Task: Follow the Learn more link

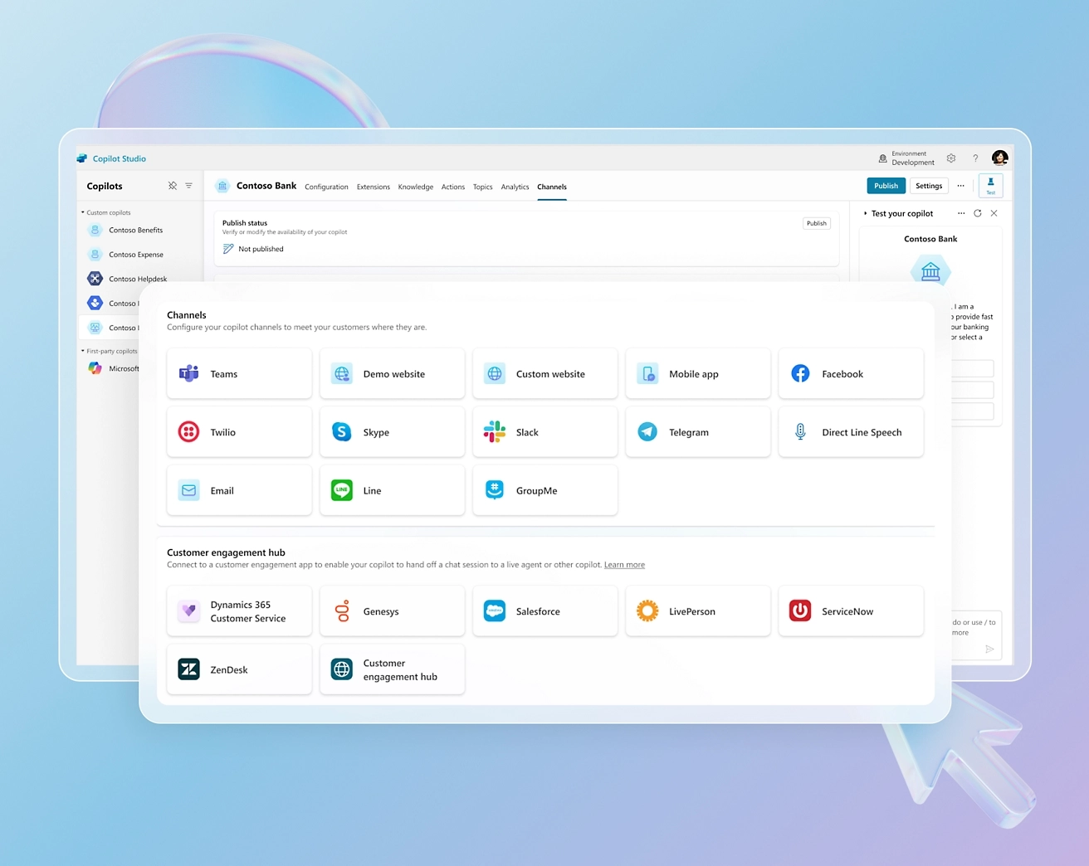Action: [x=624, y=565]
